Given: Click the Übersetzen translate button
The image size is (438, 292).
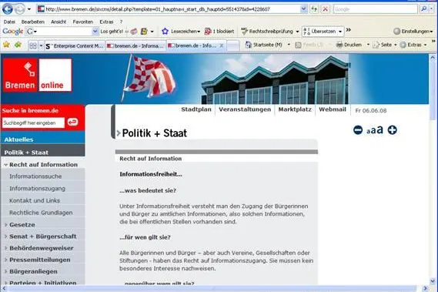Looking at the screenshot, I should pyautogui.click(x=319, y=32).
